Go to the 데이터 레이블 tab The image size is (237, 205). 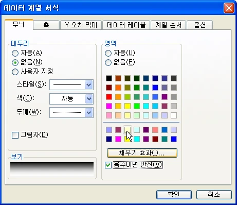[x=126, y=25]
